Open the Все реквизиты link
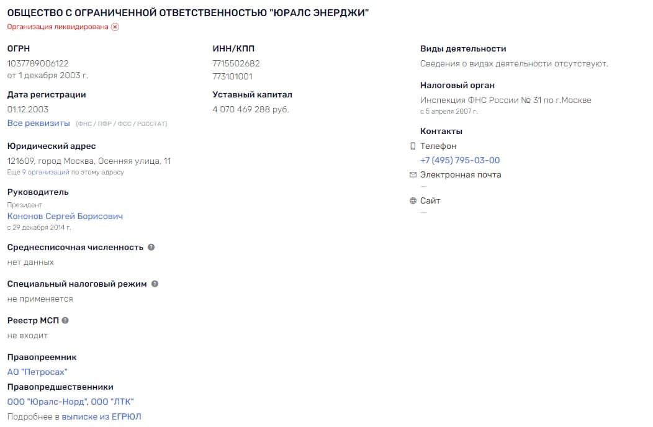Viewport: 653px width, 427px height. (x=38, y=124)
